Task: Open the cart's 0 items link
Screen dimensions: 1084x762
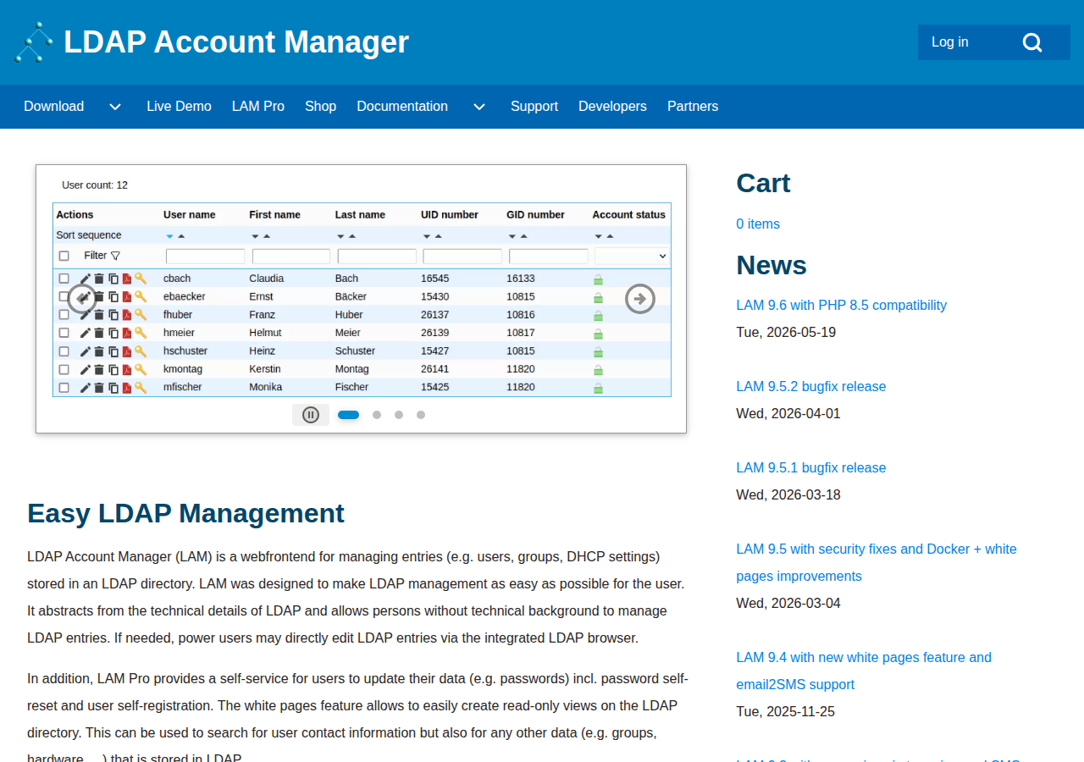Action: (758, 224)
